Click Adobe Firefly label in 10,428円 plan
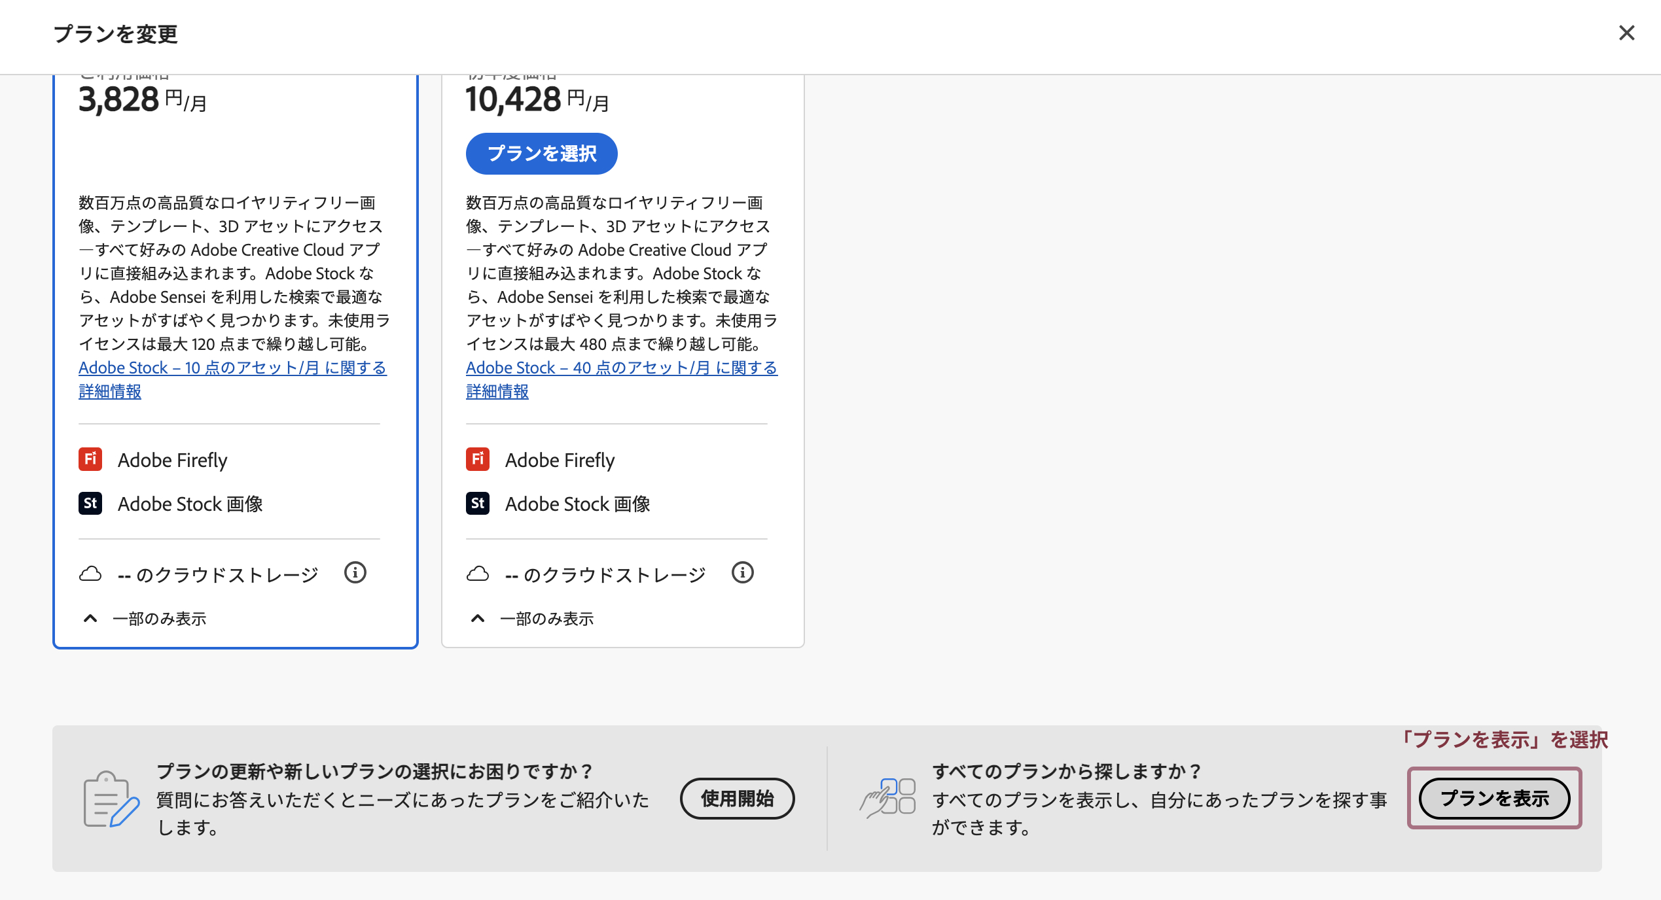Image resolution: width=1661 pixels, height=900 pixels. 560,460
